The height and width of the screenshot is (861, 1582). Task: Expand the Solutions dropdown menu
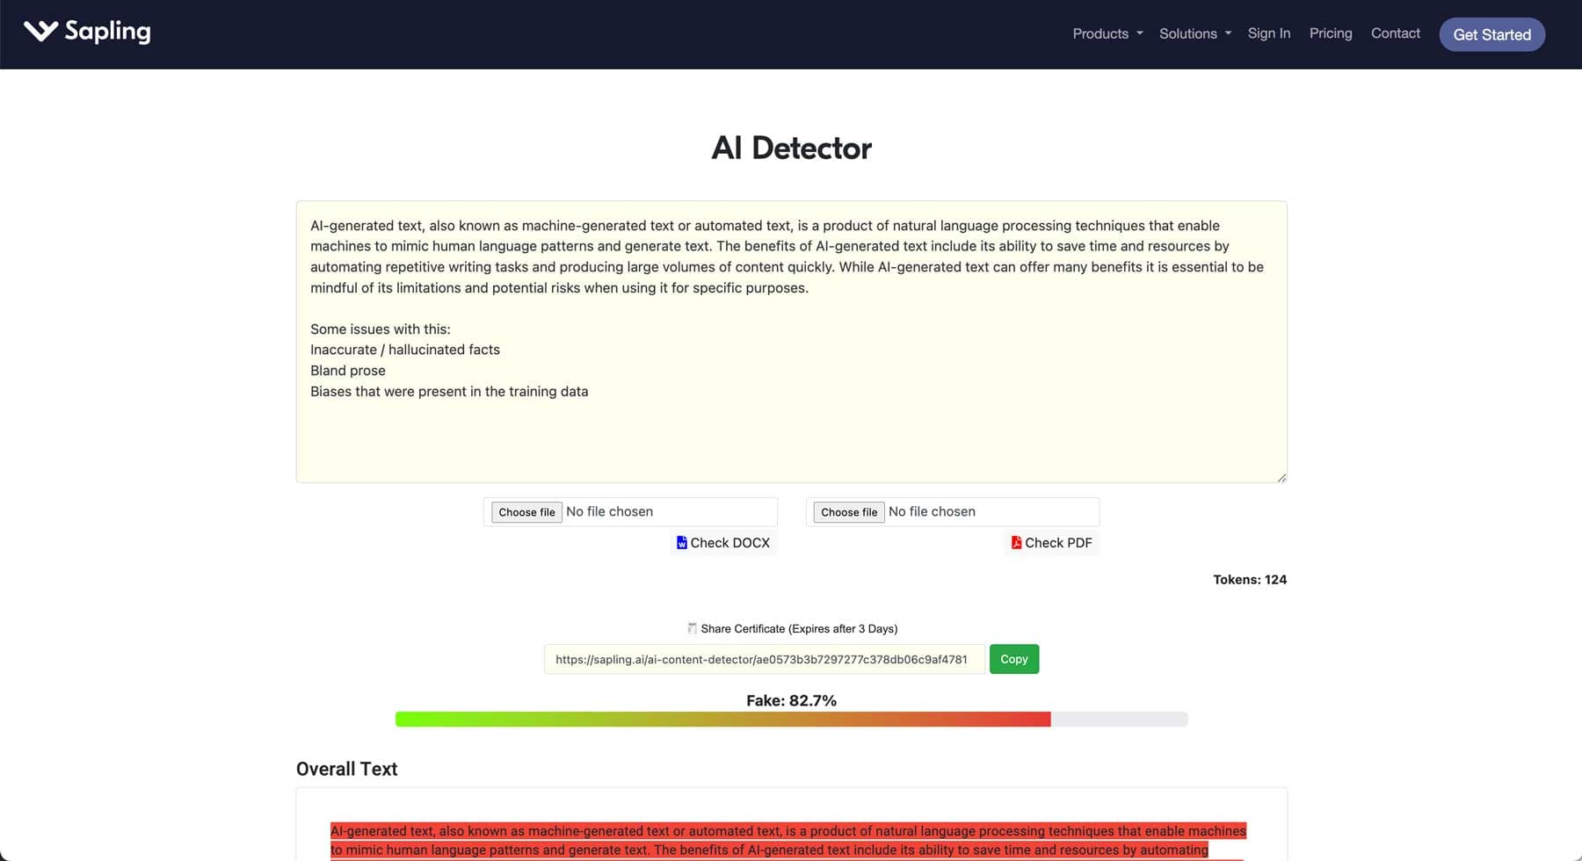click(x=1194, y=33)
